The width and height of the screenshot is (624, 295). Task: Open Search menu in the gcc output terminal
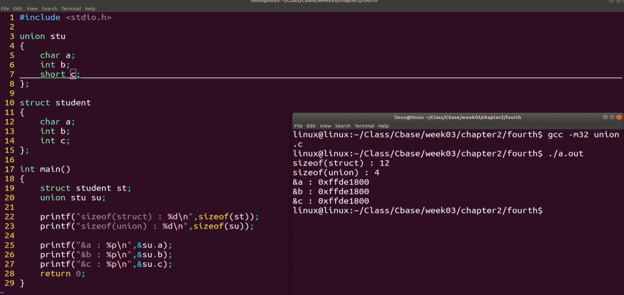point(343,126)
